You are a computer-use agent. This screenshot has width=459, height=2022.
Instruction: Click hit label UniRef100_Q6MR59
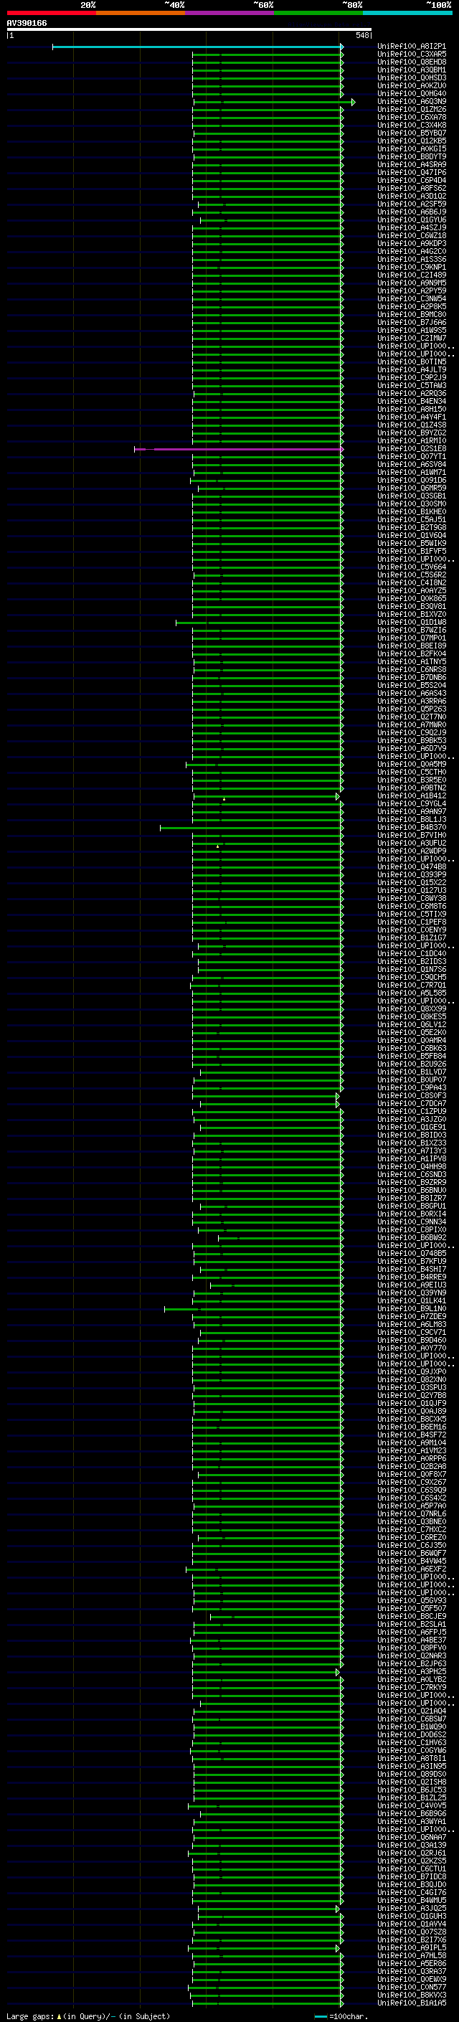coord(411,488)
